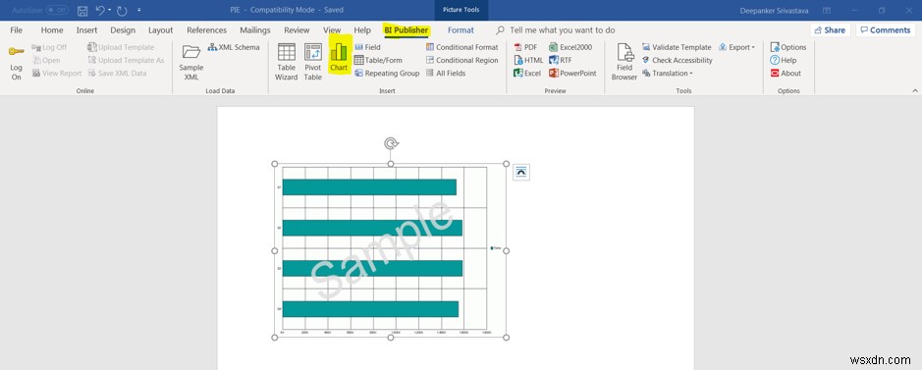
Task: Switch to the References tab
Action: coord(206,30)
